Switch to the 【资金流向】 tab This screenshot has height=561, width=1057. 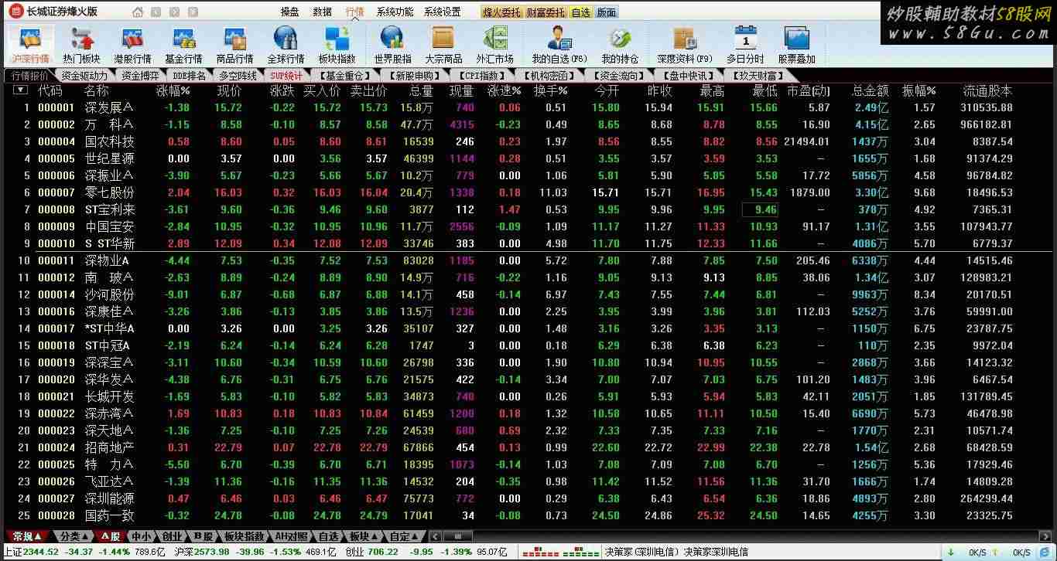(x=618, y=76)
